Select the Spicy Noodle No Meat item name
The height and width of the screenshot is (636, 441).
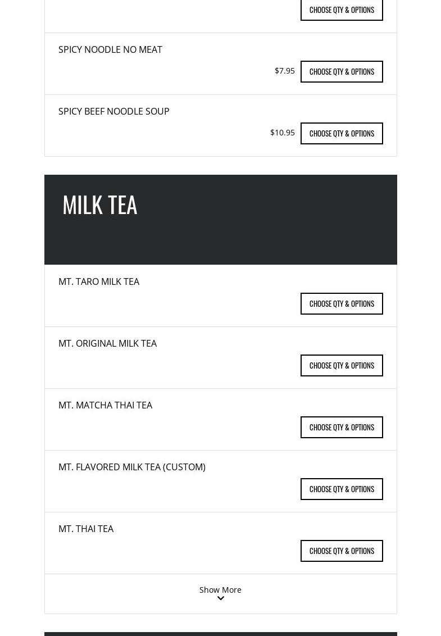pos(110,49)
